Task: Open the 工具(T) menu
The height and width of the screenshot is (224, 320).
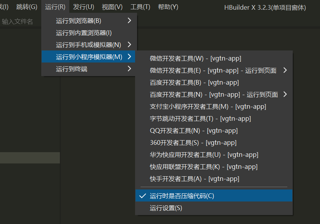Action: [x=140, y=7]
